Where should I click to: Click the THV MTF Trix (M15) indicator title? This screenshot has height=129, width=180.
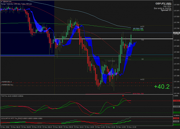pyautogui.click(x=22, y=118)
